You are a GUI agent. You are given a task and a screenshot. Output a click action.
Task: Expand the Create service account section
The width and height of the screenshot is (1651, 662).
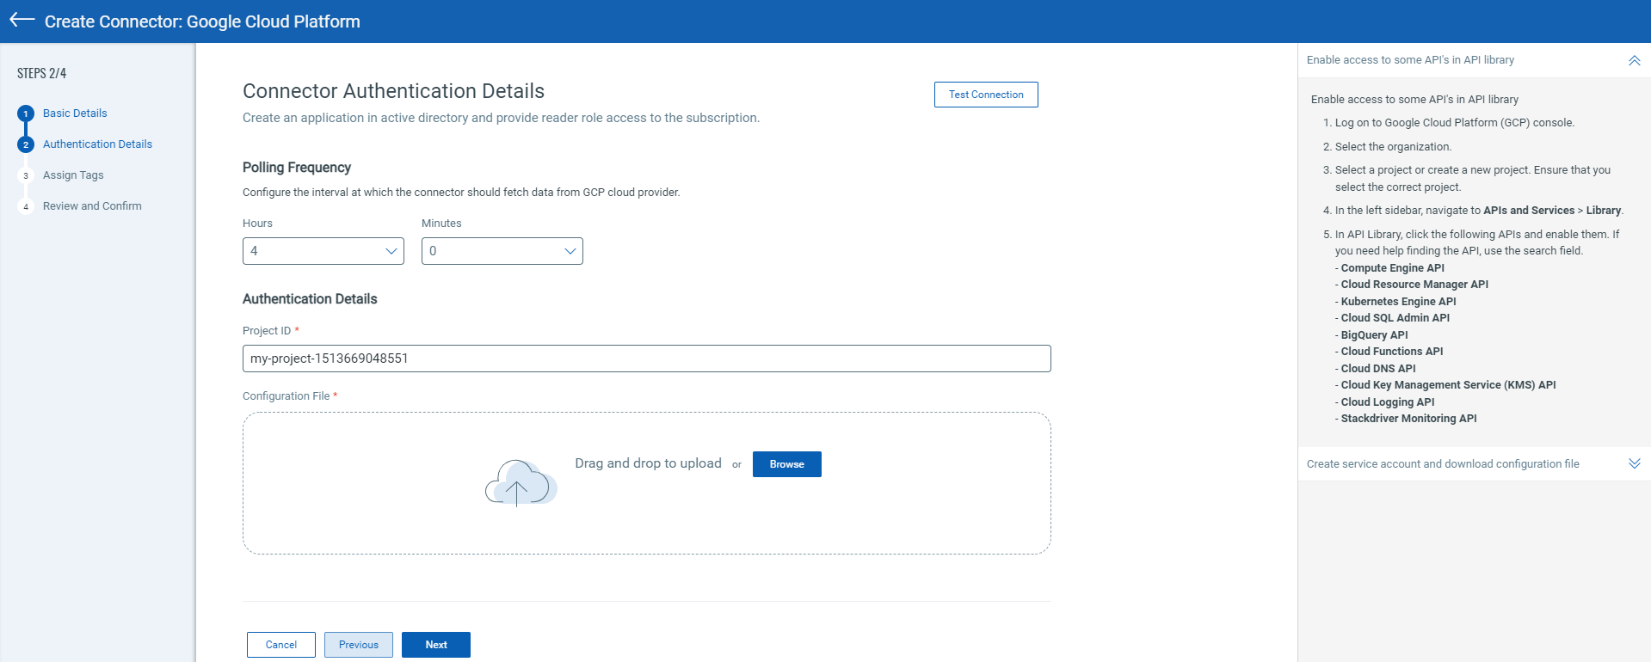(x=1634, y=463)
